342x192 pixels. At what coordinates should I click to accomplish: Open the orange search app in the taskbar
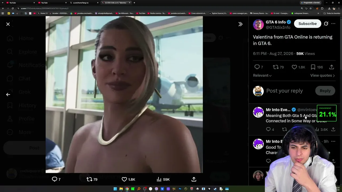139,189
